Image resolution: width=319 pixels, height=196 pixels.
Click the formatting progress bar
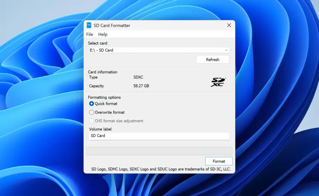159,151
